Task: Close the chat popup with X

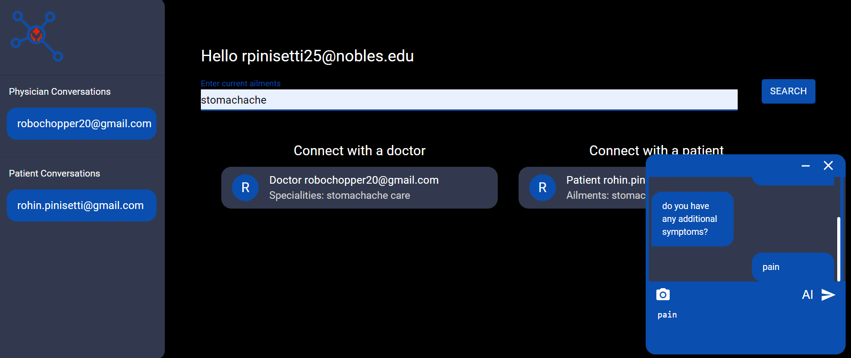Action: point(828,166)
